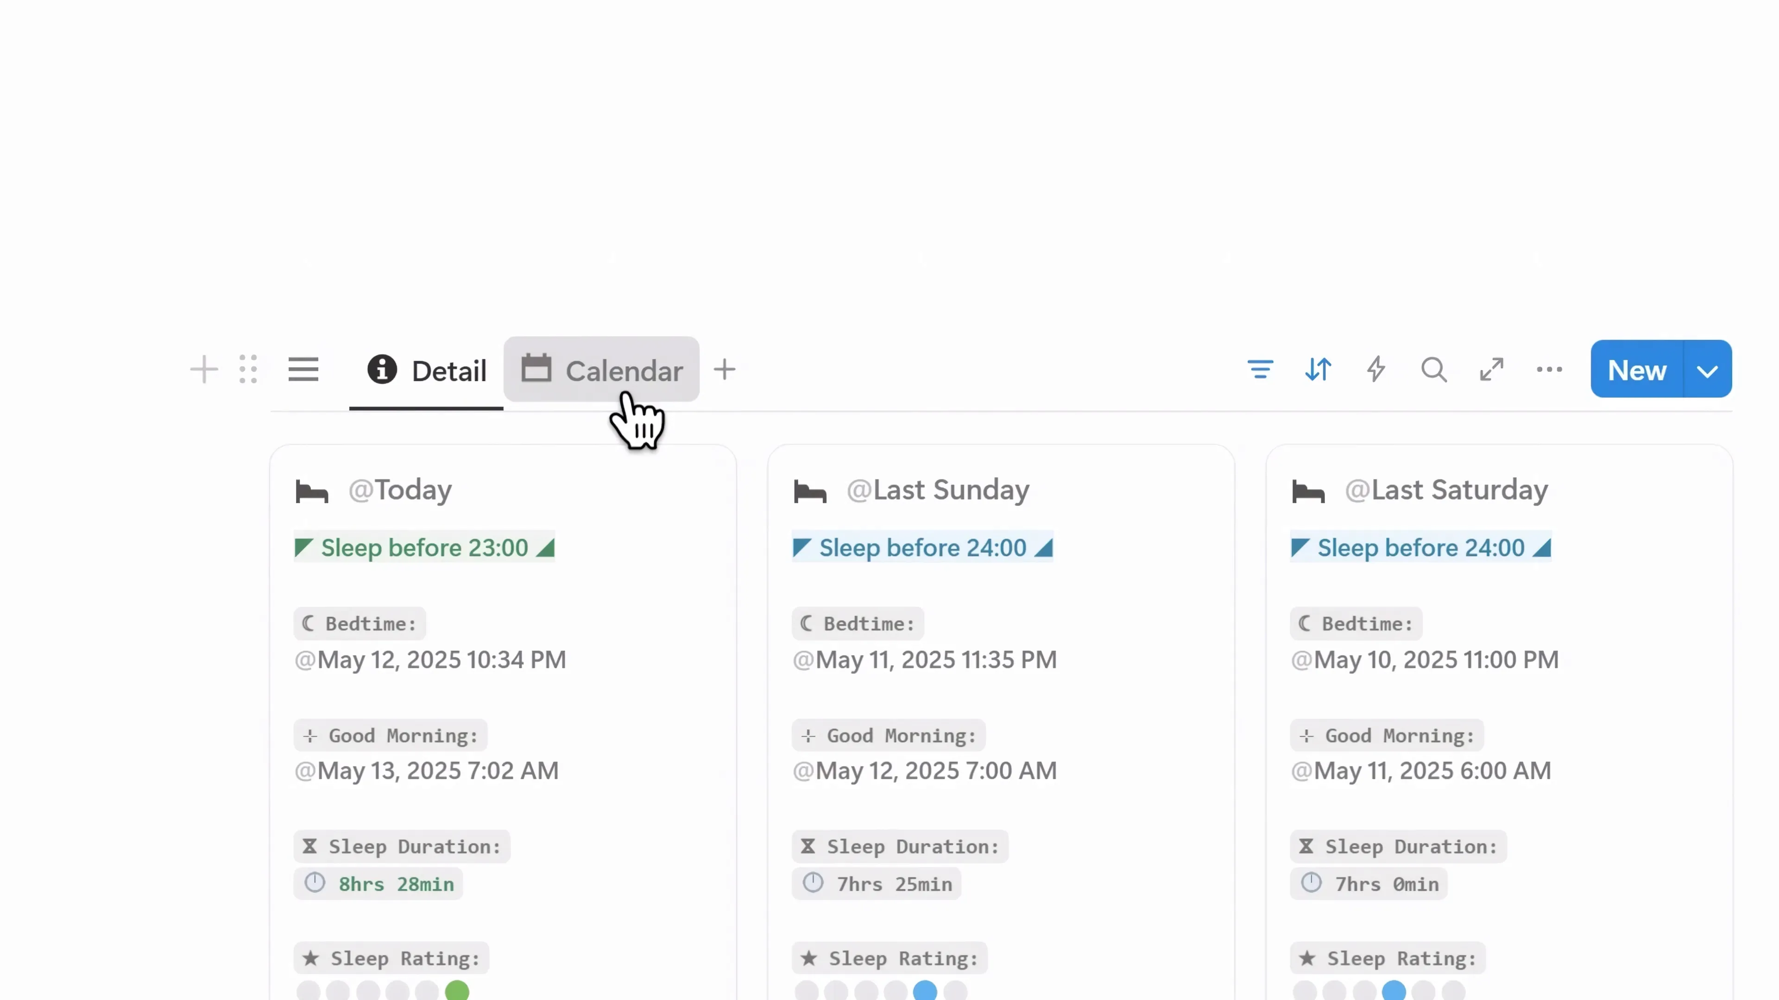Click bed icon on Last Saturday card
This screenshot has height=1000, width=1779.
tap(1308, 492)
